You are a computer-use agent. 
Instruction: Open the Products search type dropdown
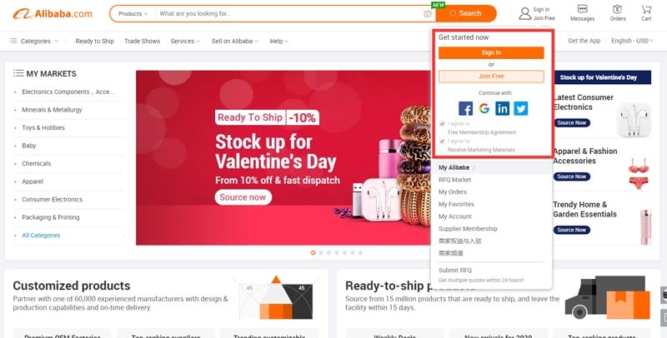tap(133, 13)
